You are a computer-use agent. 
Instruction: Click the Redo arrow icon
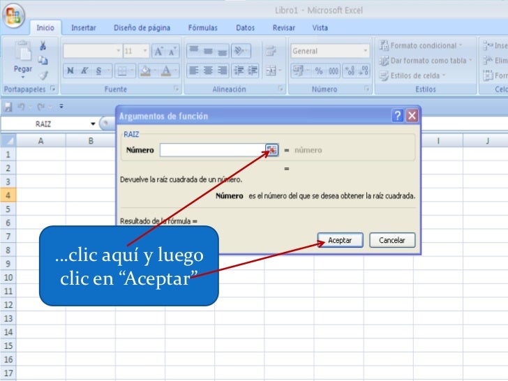pyautogui.click(x=40, y=107)
